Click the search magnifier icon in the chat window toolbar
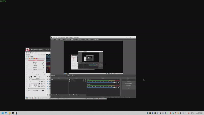The height and width of the screenshot is (115, 204). 35,53
